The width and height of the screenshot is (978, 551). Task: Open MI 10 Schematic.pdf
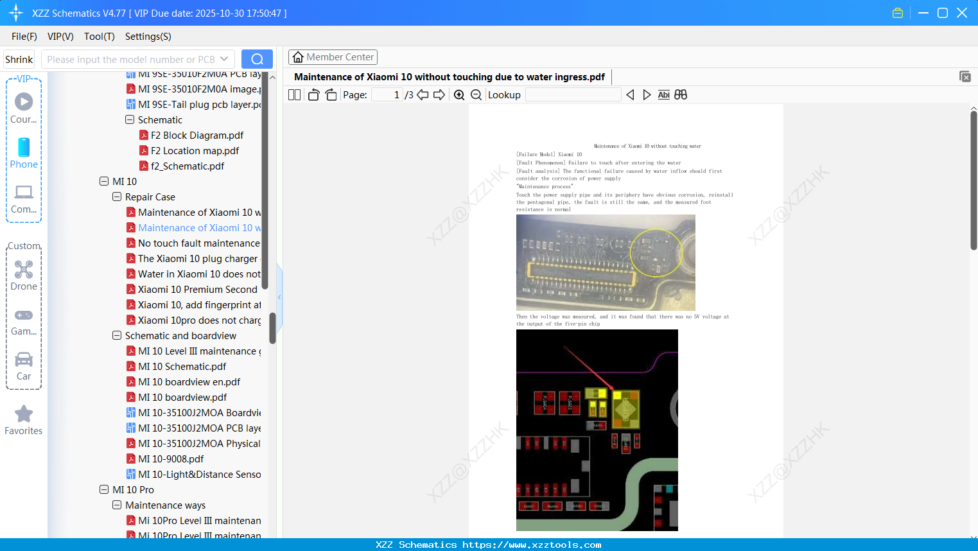182,366
